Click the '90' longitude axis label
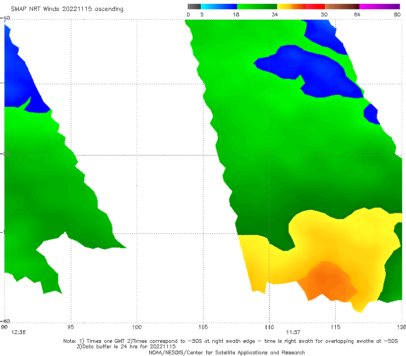 pos(4,327)
